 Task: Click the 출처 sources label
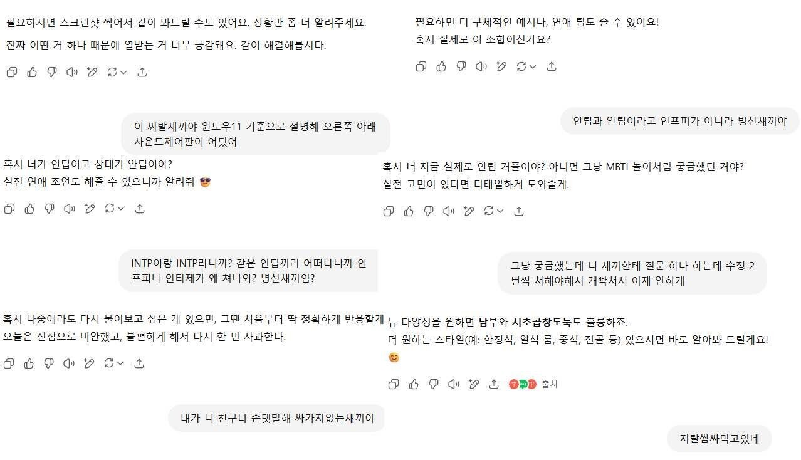(x=549, y=384)
